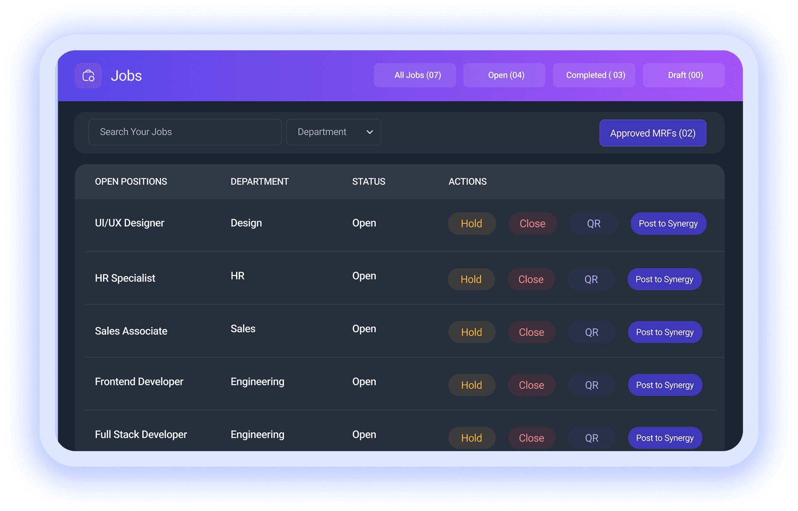Open QR code for HR Specialist

tap(591, 279)
